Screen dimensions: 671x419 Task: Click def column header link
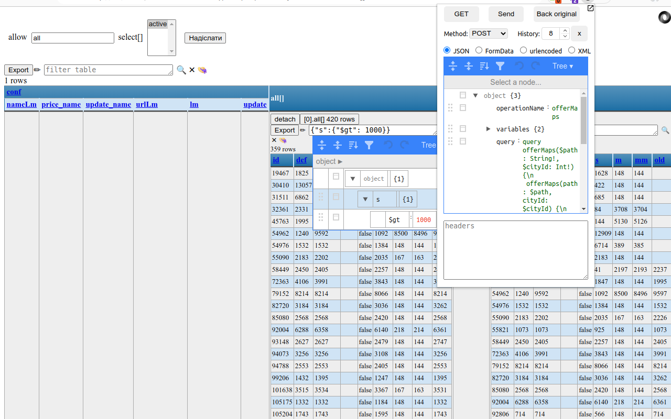[301, 160]
